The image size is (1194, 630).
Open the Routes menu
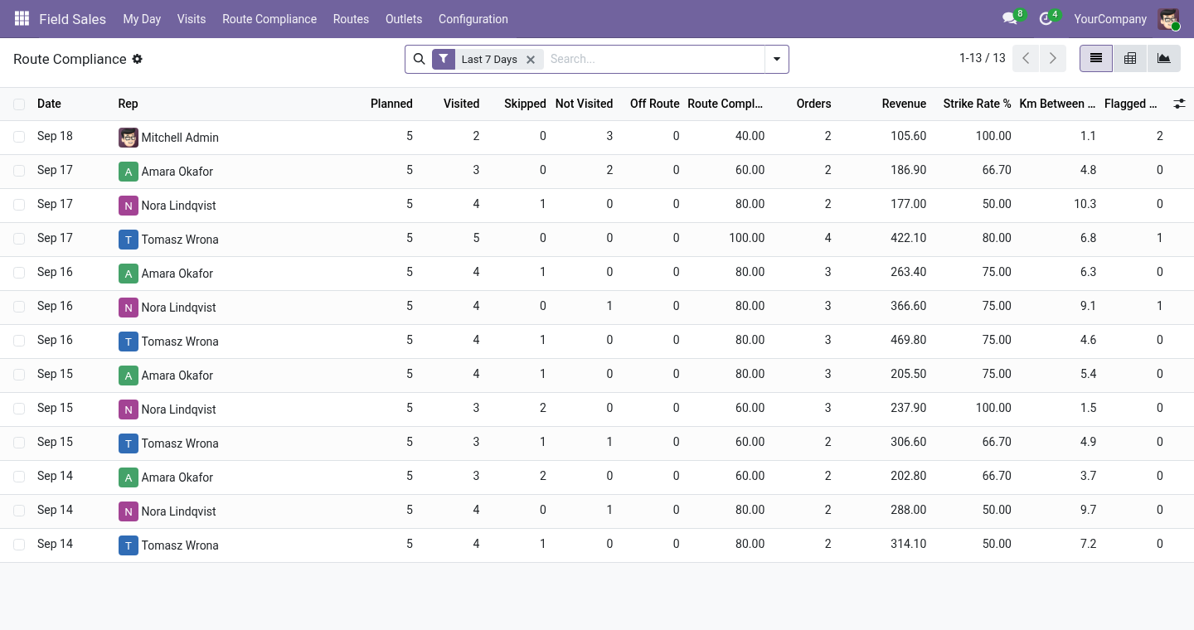pos(351,18)
